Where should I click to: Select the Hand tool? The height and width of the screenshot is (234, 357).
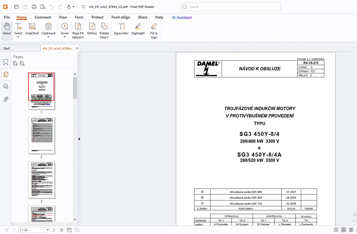coord(7,29)
